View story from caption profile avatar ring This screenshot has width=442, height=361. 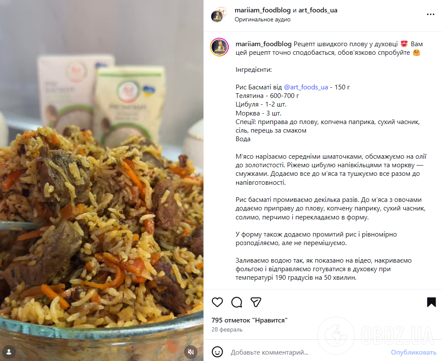click(x=219, y=47)
